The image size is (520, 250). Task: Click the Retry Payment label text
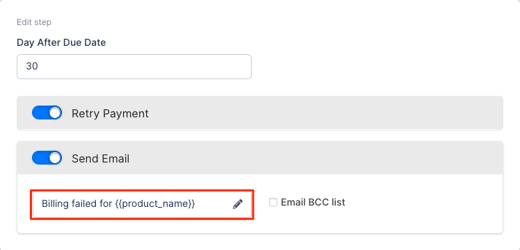110,114
